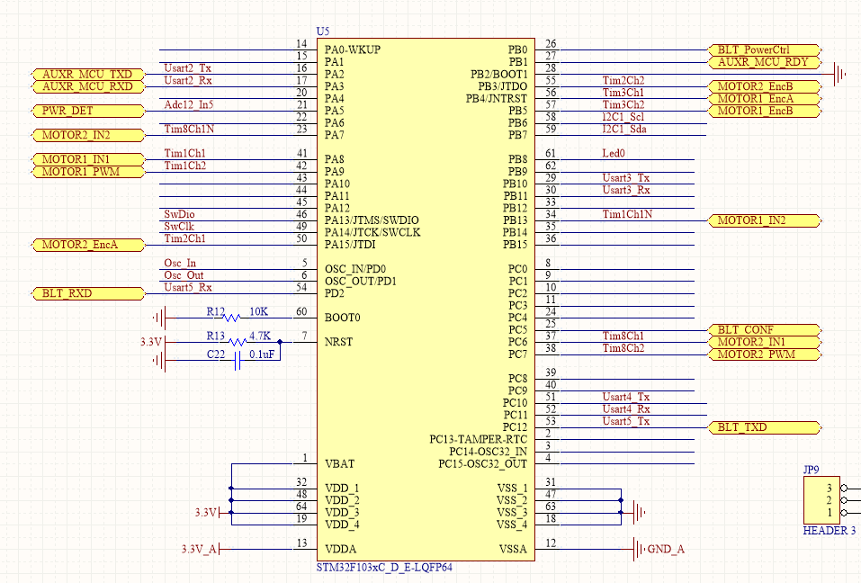Select the AUXR_MCU_TXD port
861x583 pixels.
[x=87, y=74]
